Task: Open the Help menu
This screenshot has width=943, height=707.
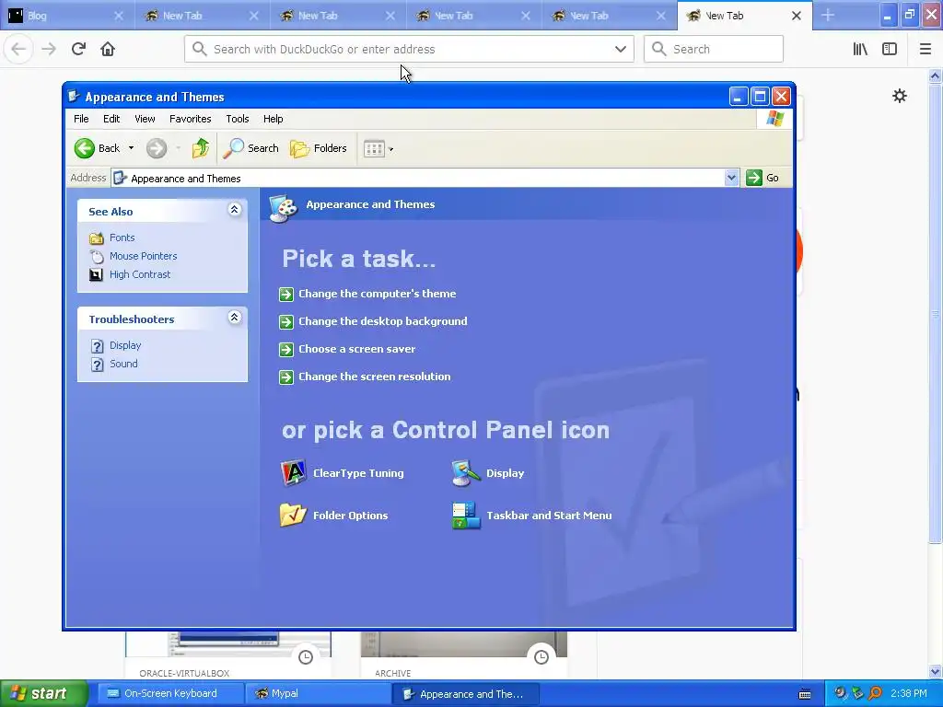Action: coord(273,119)
